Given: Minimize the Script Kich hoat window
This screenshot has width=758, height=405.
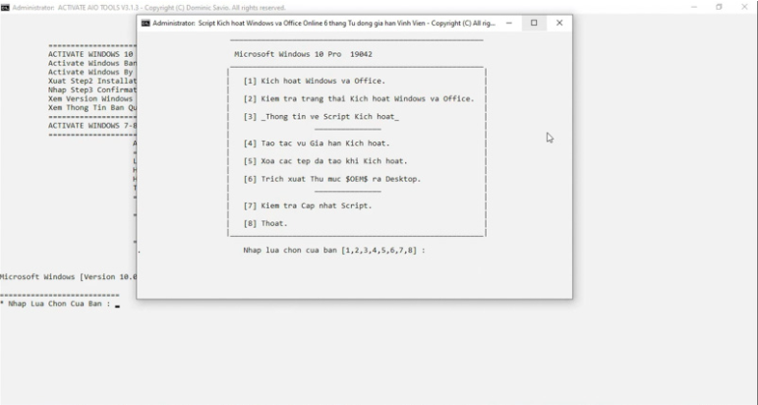Looking at the screenshot, I should [509, 23].
